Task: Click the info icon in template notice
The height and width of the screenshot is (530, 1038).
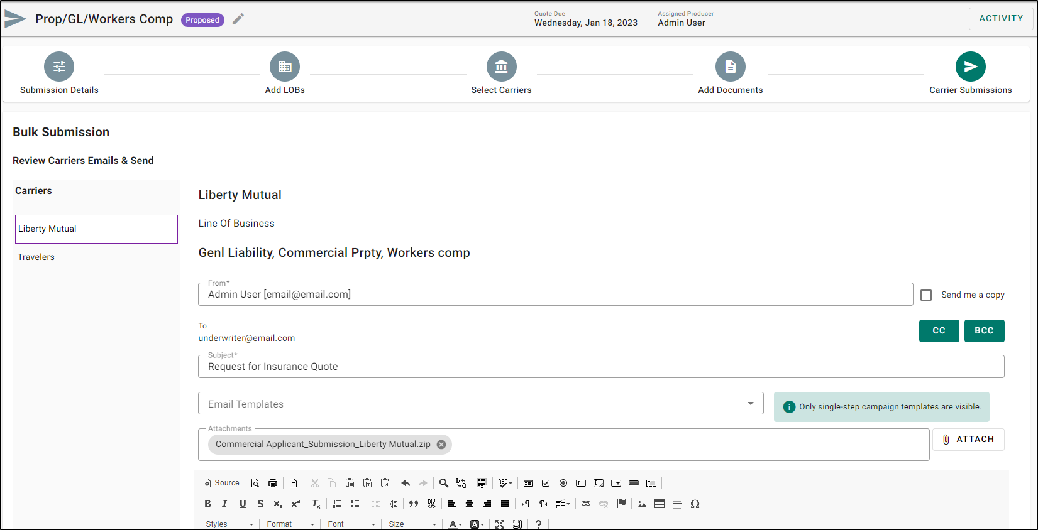Action: click(789, 407)
